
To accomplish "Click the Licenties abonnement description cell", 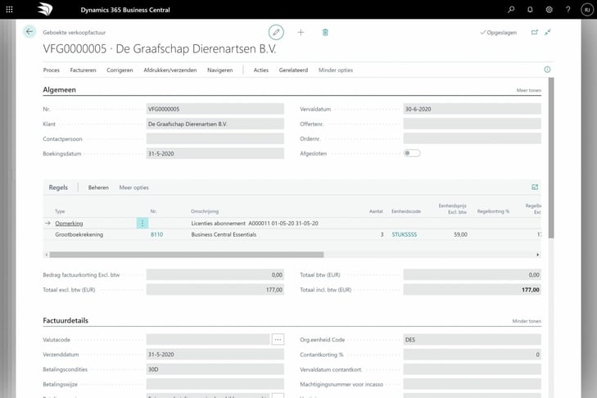I will point(255,224).
